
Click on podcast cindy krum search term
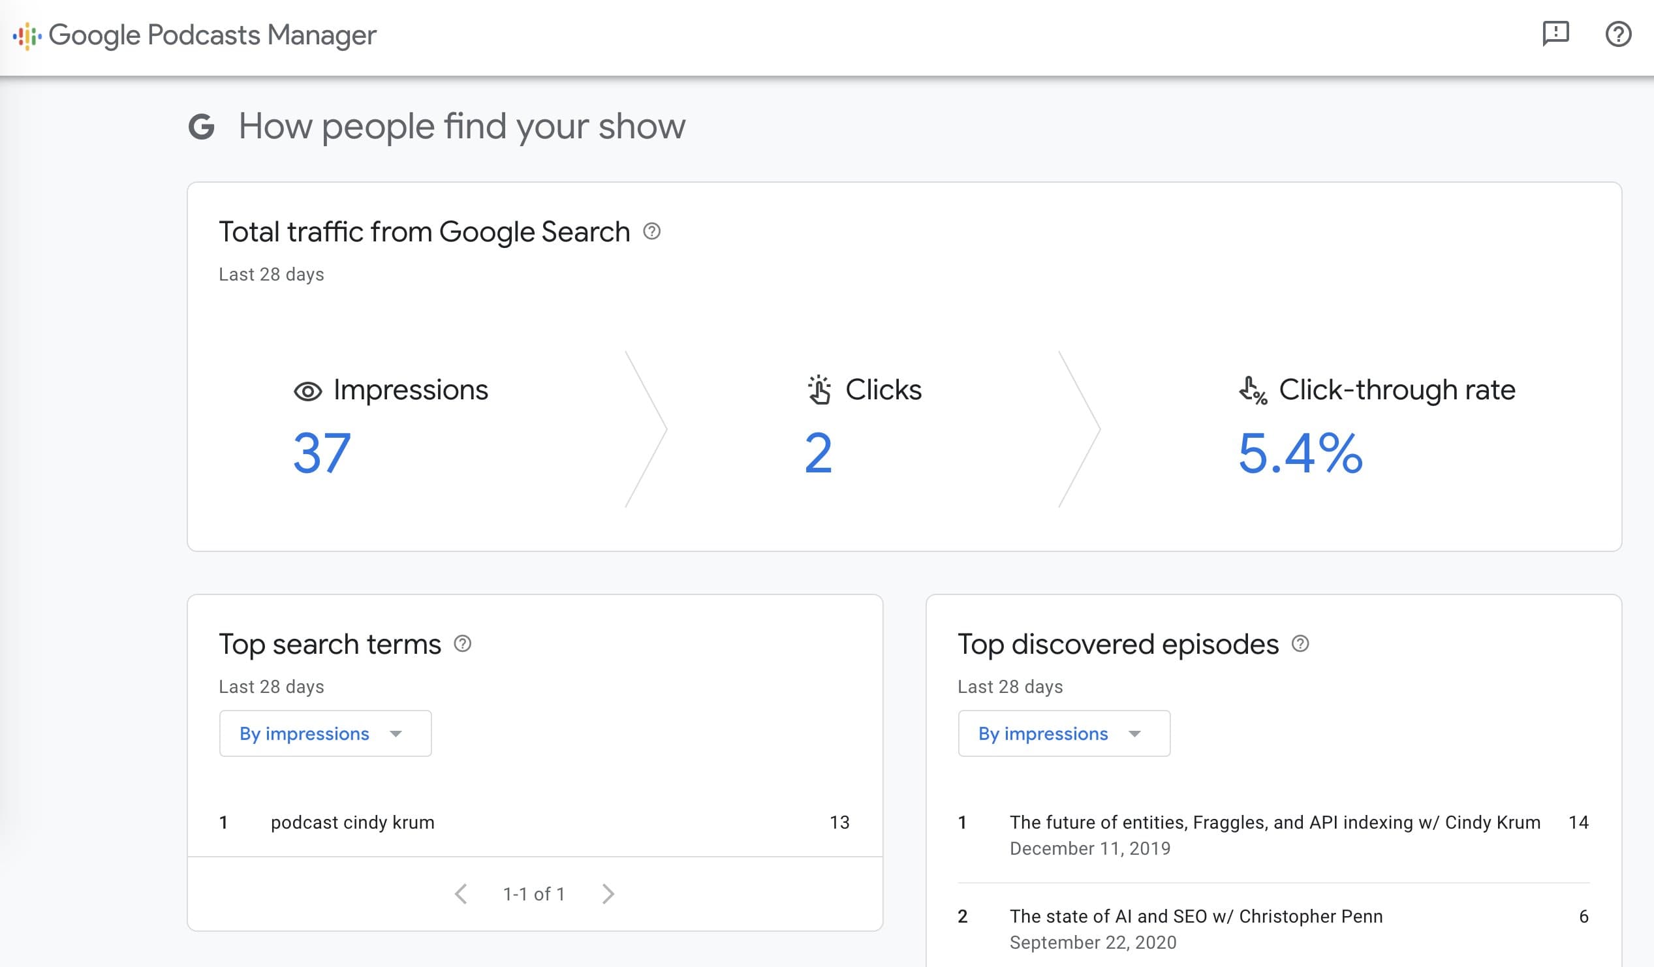(352, 821)
